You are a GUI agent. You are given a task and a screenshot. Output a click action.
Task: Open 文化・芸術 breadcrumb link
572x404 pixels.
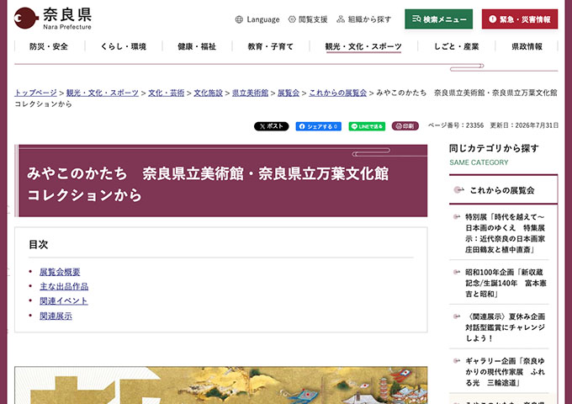166,93
